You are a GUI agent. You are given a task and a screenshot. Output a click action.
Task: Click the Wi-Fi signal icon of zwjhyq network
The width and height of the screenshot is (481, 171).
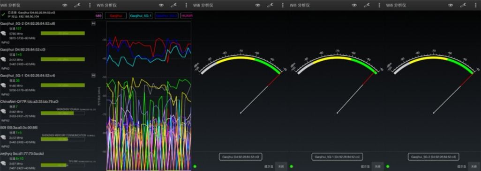[x=3, y=163]
